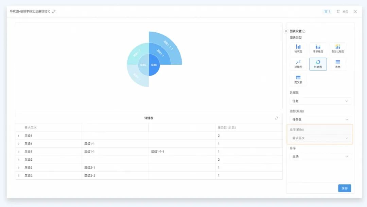The height and width of the screenshot is (207, 367).
Task: Select the 堆积柱图 stacked bar type
Action: point(318,49)
